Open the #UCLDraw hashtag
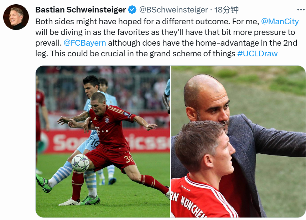 [258, 53]
